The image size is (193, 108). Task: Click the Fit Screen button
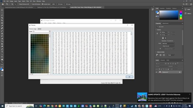pos(60,4)
